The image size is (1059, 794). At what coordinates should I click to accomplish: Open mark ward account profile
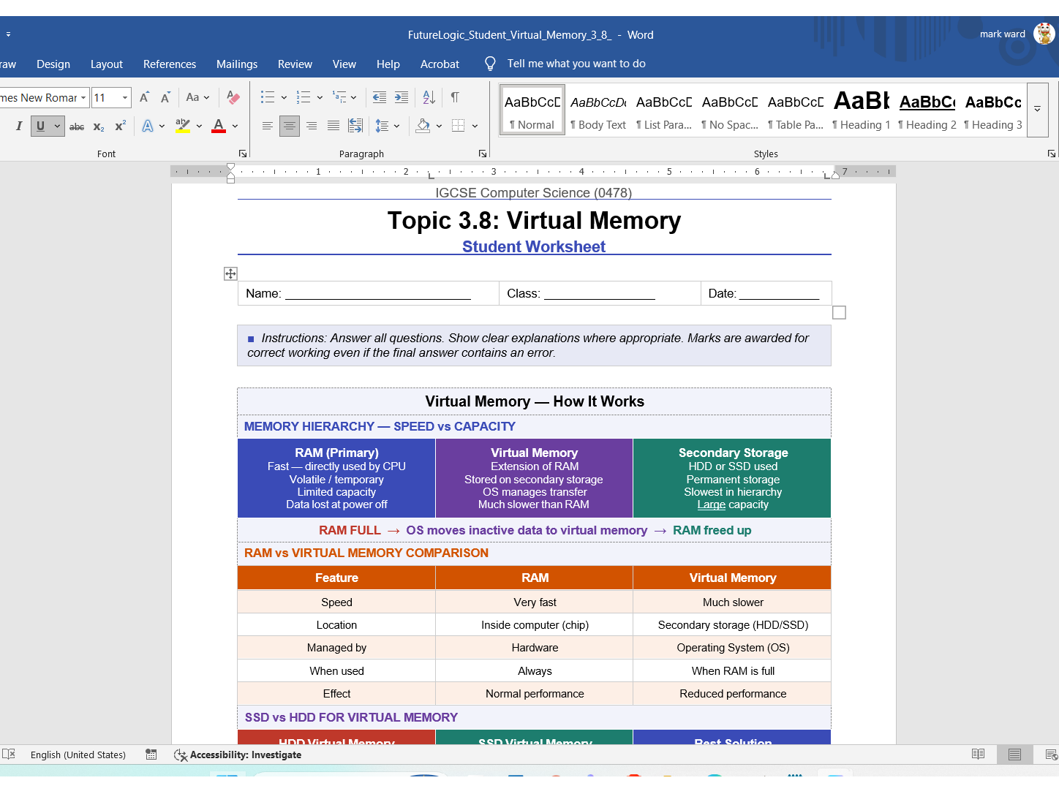point(1017,34)
